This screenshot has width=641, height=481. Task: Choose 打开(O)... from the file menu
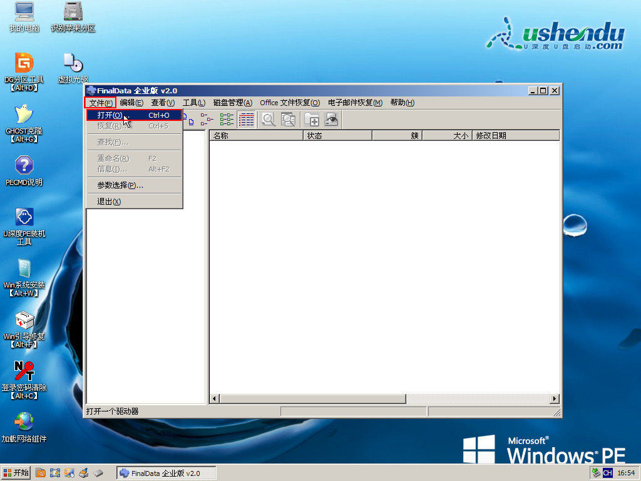click(134, 115)
